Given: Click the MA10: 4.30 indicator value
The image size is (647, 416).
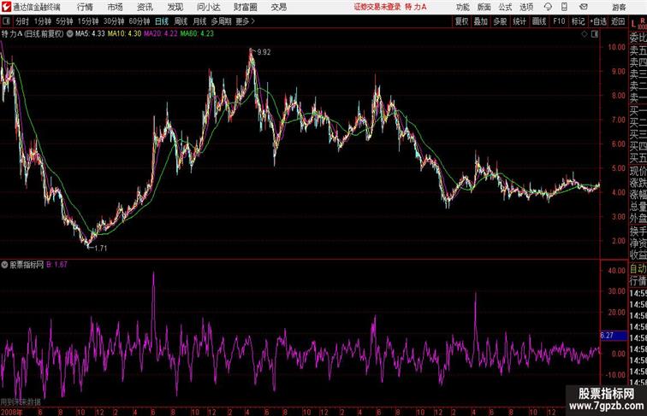Looking at the screenshot, I should (x=124, y=34).
